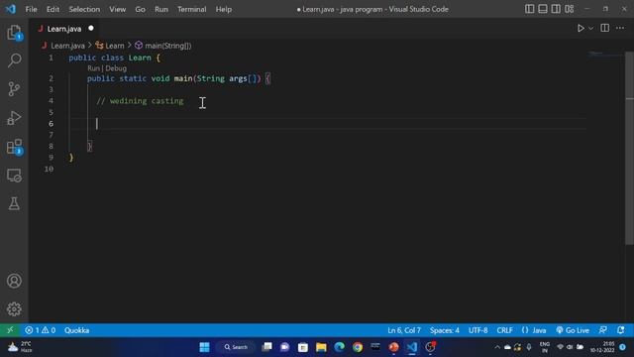634x357 pixels.
Task: Close the Learn.java tab via unsaved dot
Action: (x=91, y=29)
